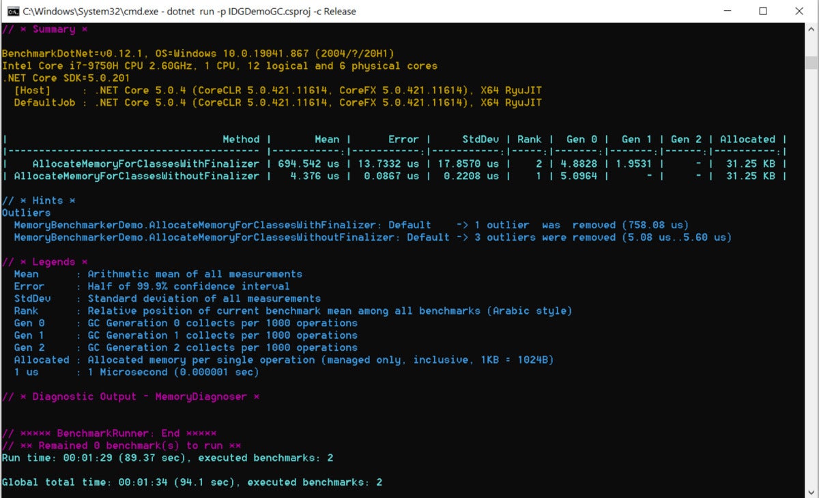
Task: Click the vertical scrollbar thumb
Action: pos(811,61)
